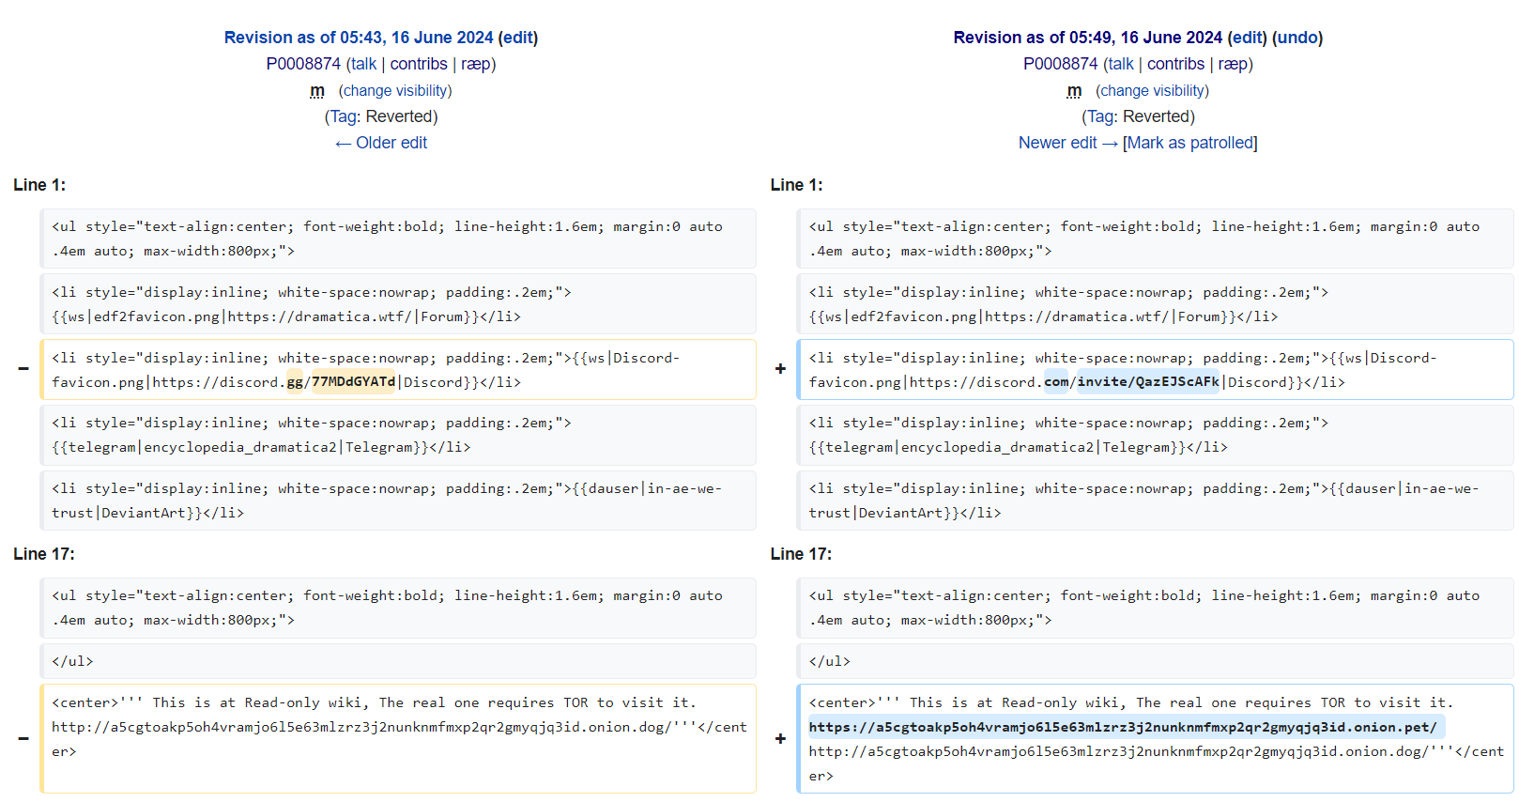1519x802 pixels.
Task: Click the minor-edit 'm' under the 05:49 revision
Action: pos(1074,90)
